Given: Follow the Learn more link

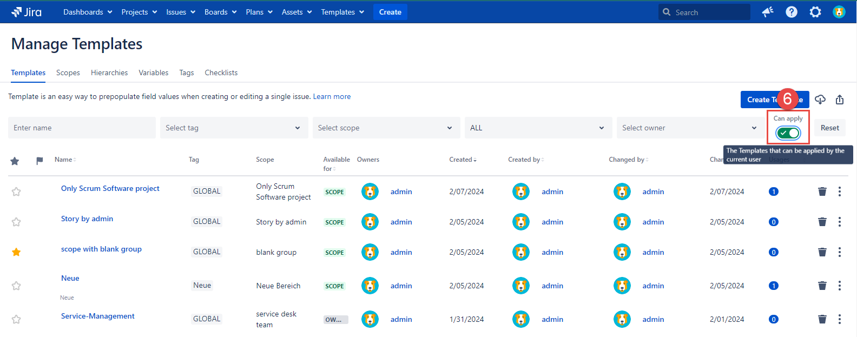Looking at the screenshot, I should [332, 96].
